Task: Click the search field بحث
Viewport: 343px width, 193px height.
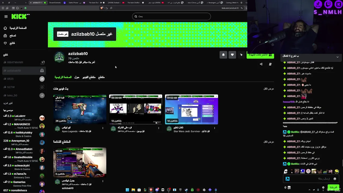Action: [171, 16]
